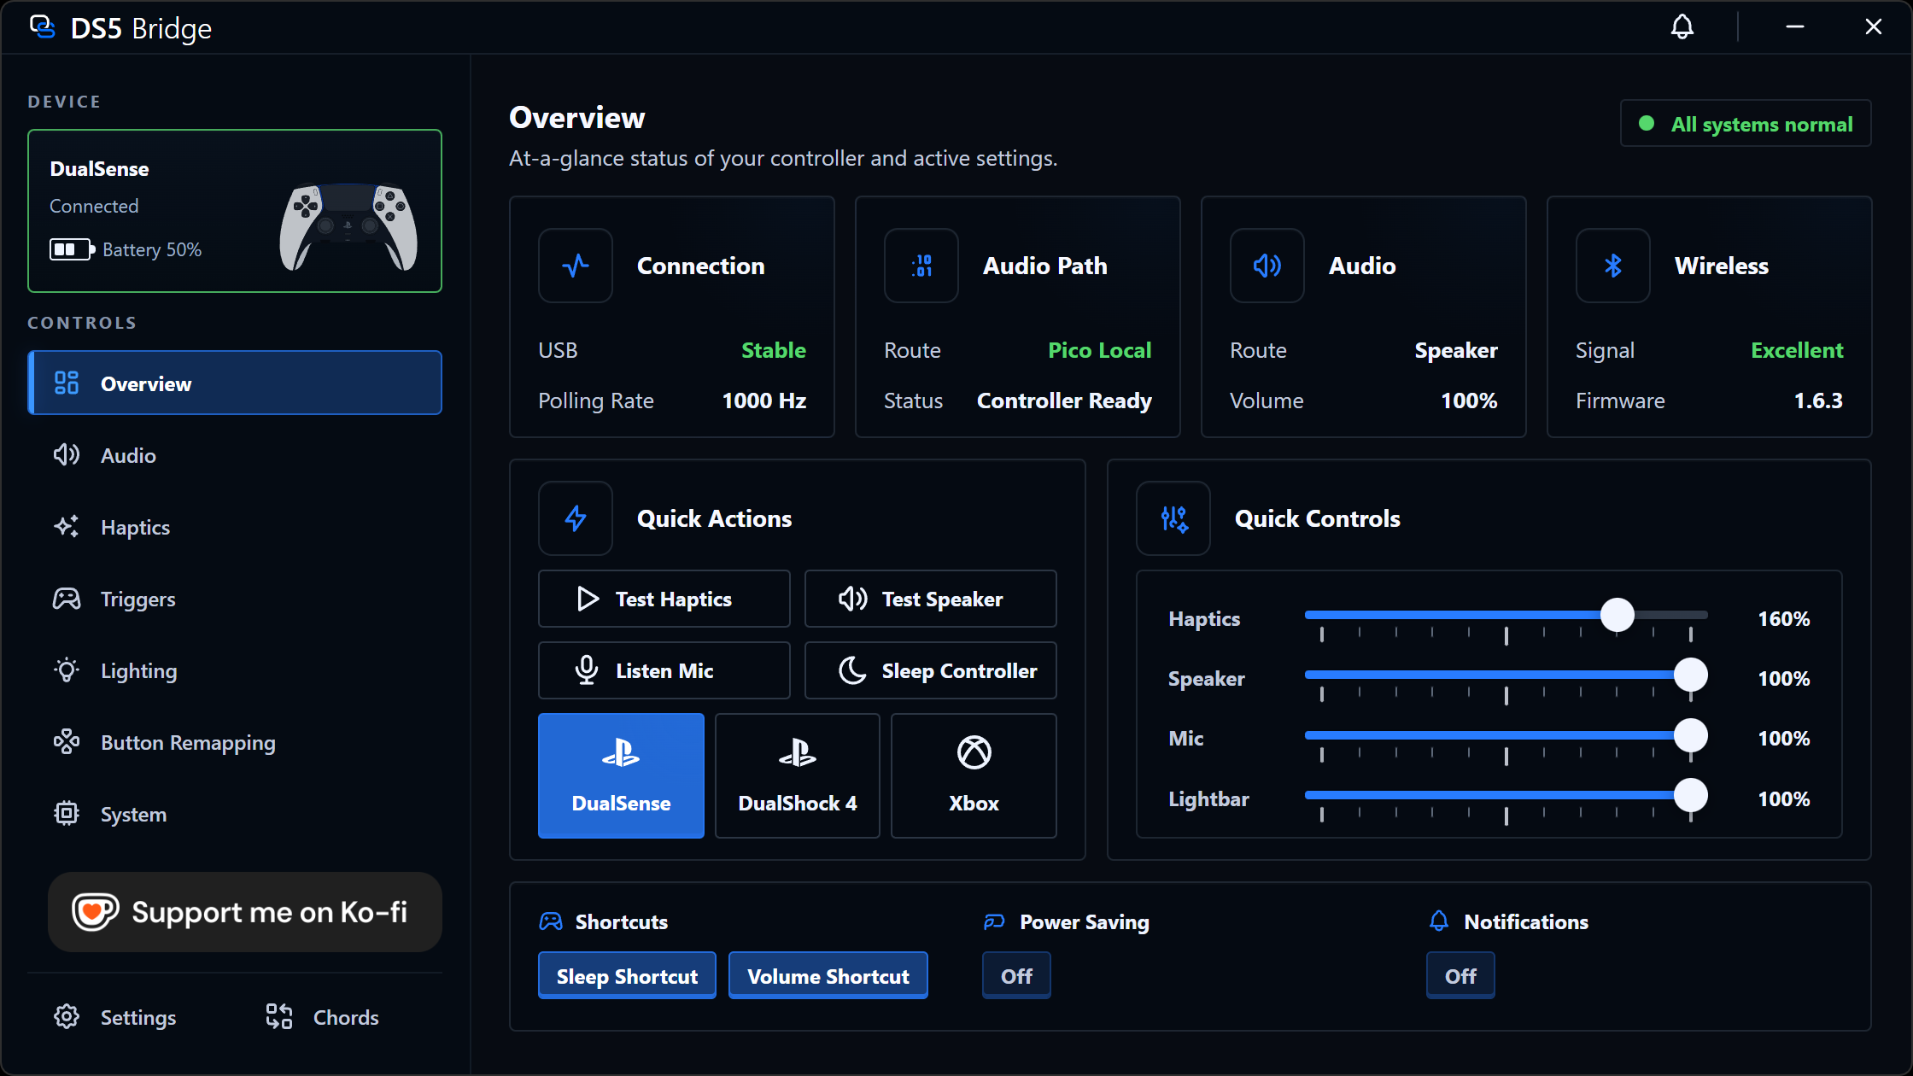Click the Audio card speaker icon
The width and height of the screenshot is (1913, 1076).
(1267, 266)
